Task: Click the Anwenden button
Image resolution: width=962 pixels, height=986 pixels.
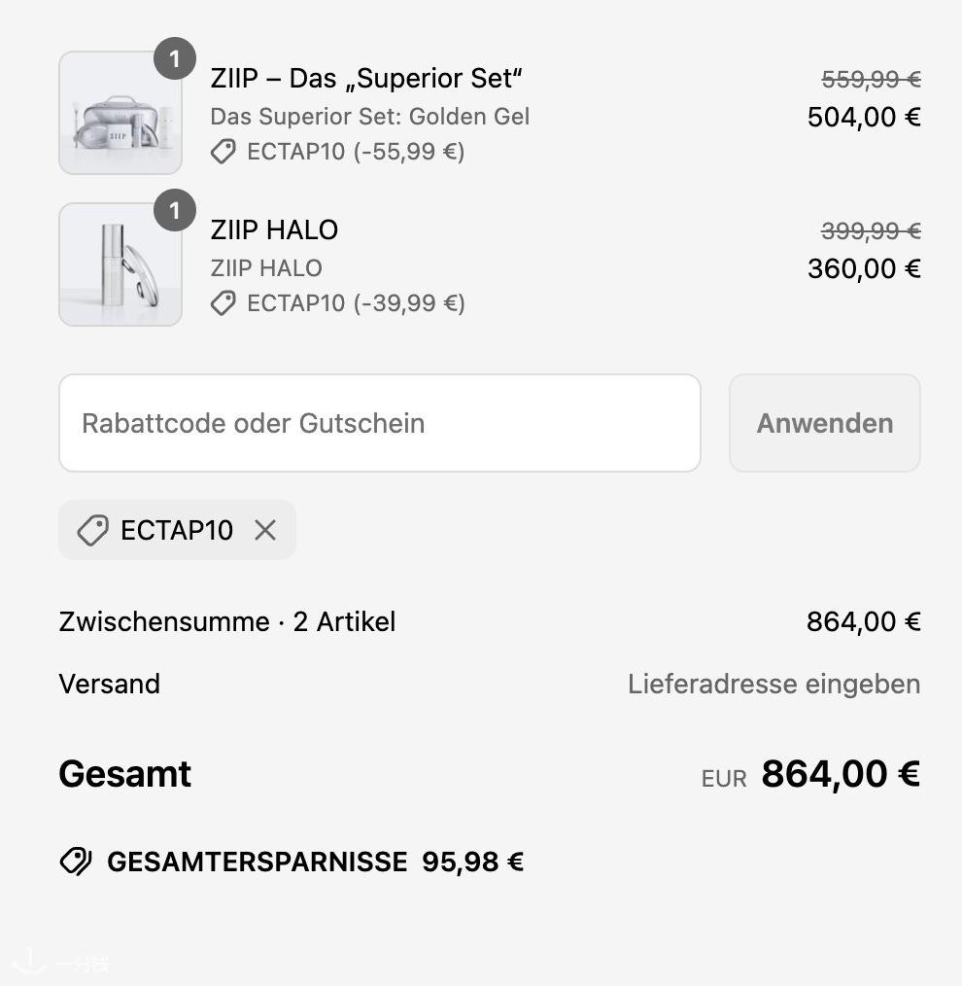Action: (824, 423)
